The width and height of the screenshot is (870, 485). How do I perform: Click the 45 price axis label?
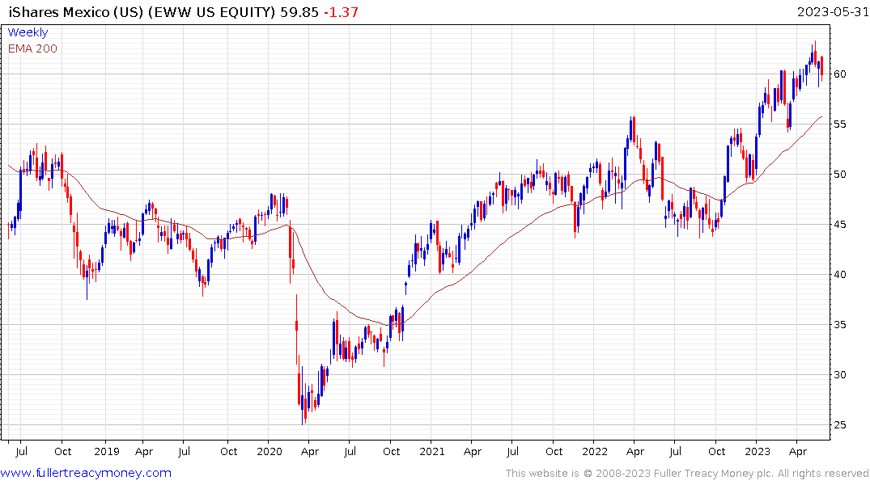[x=840, y=225]
